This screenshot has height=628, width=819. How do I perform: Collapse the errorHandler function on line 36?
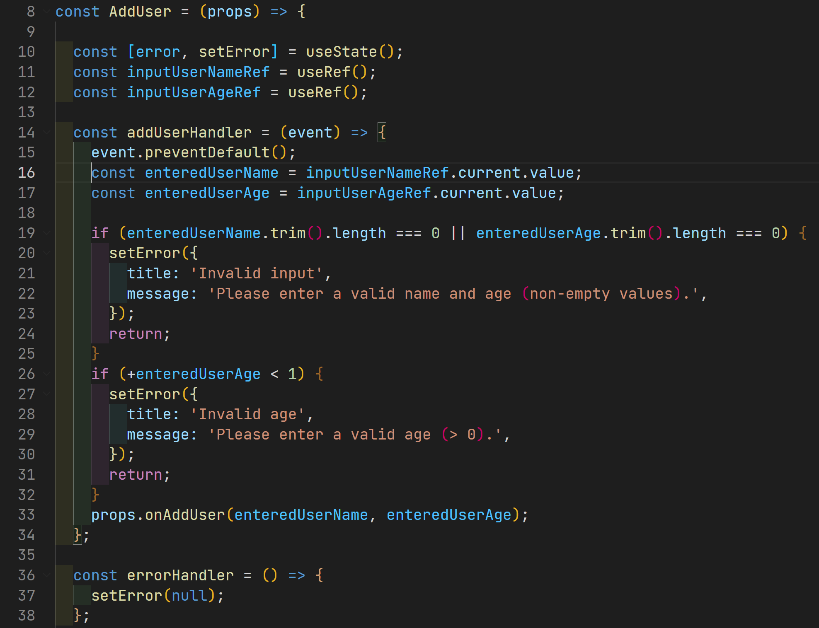point(47,575)
